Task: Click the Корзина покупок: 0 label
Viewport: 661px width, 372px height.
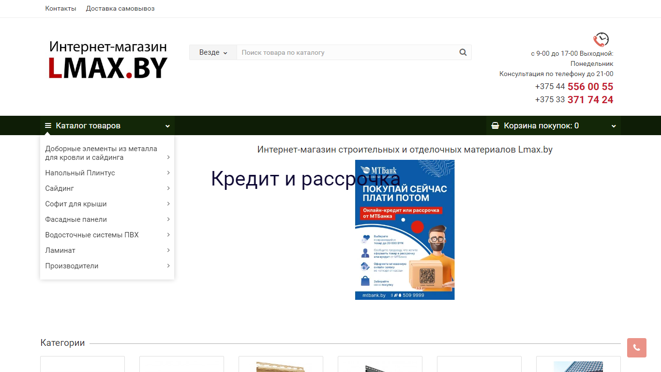Action: tap(541, 125)
